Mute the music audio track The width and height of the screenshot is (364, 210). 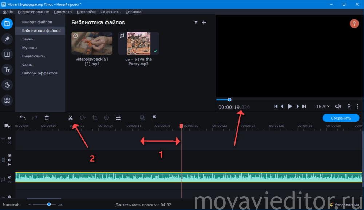pos(9,177)
